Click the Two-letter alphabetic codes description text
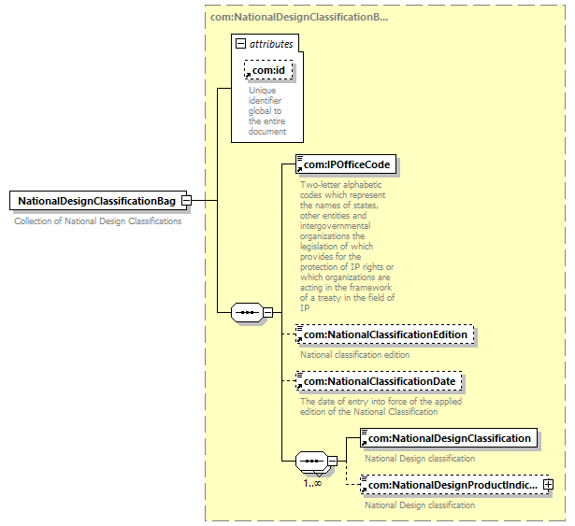The image size is (575, 526). point(347,246)
